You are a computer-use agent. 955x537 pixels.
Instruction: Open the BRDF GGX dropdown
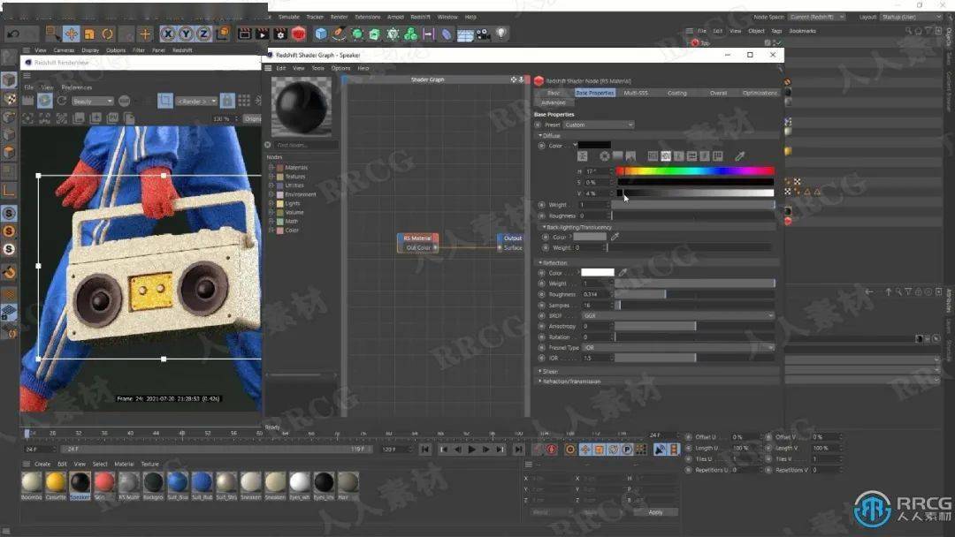[x=677, y=315]
